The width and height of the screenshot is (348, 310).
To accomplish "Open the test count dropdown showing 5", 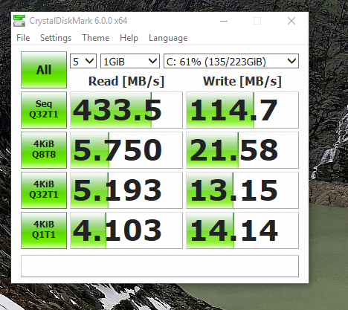I will [x=83, y=61].
